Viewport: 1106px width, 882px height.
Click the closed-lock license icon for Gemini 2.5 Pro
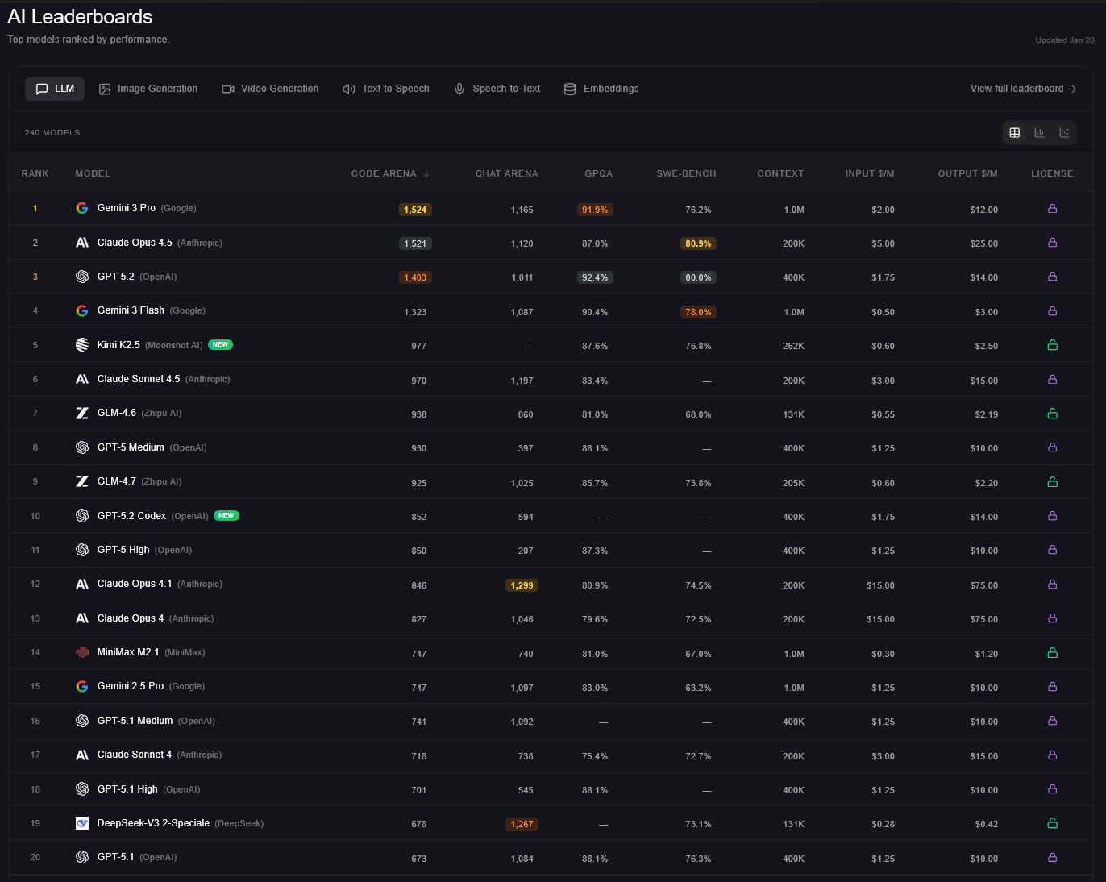tap(1052, 687)
